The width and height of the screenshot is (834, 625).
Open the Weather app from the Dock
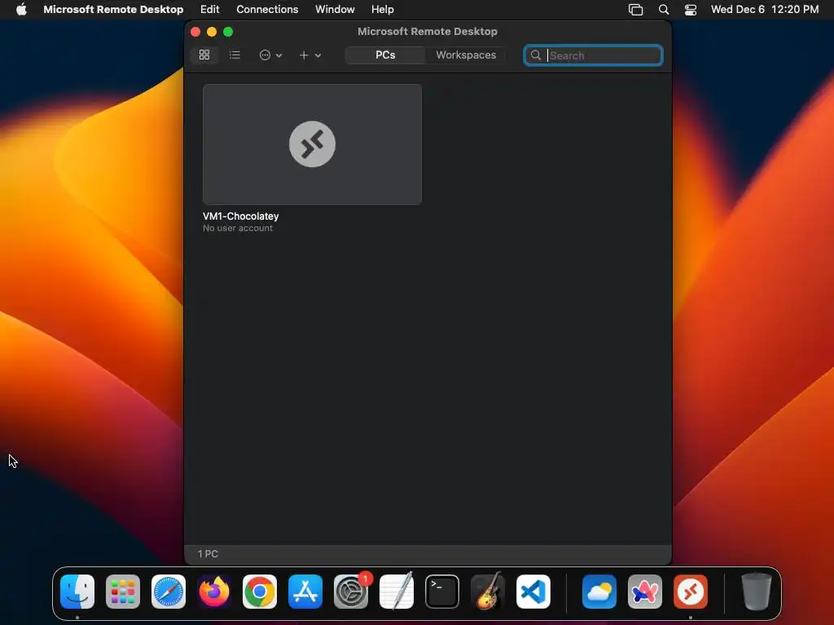pyautogui.click(x=599, y=592)
